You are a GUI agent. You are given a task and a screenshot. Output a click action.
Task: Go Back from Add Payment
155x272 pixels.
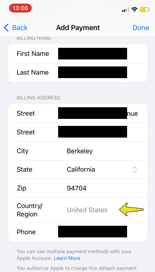click(x=15, y=28)
